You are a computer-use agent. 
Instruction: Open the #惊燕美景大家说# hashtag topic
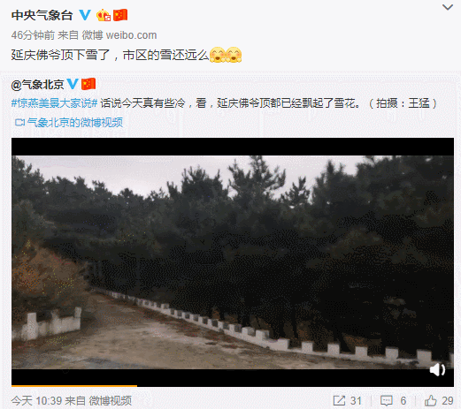click(x=54, y=103)
